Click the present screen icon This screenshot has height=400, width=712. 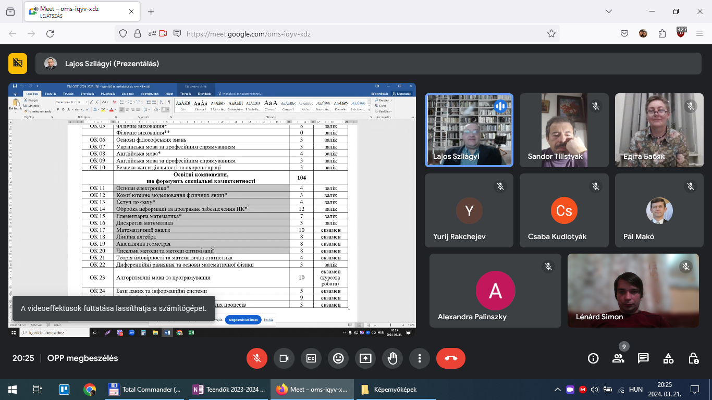coord(365,358)
